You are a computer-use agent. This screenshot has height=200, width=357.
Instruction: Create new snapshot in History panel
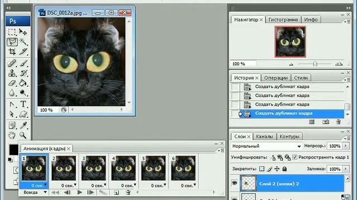click(326, 122)
